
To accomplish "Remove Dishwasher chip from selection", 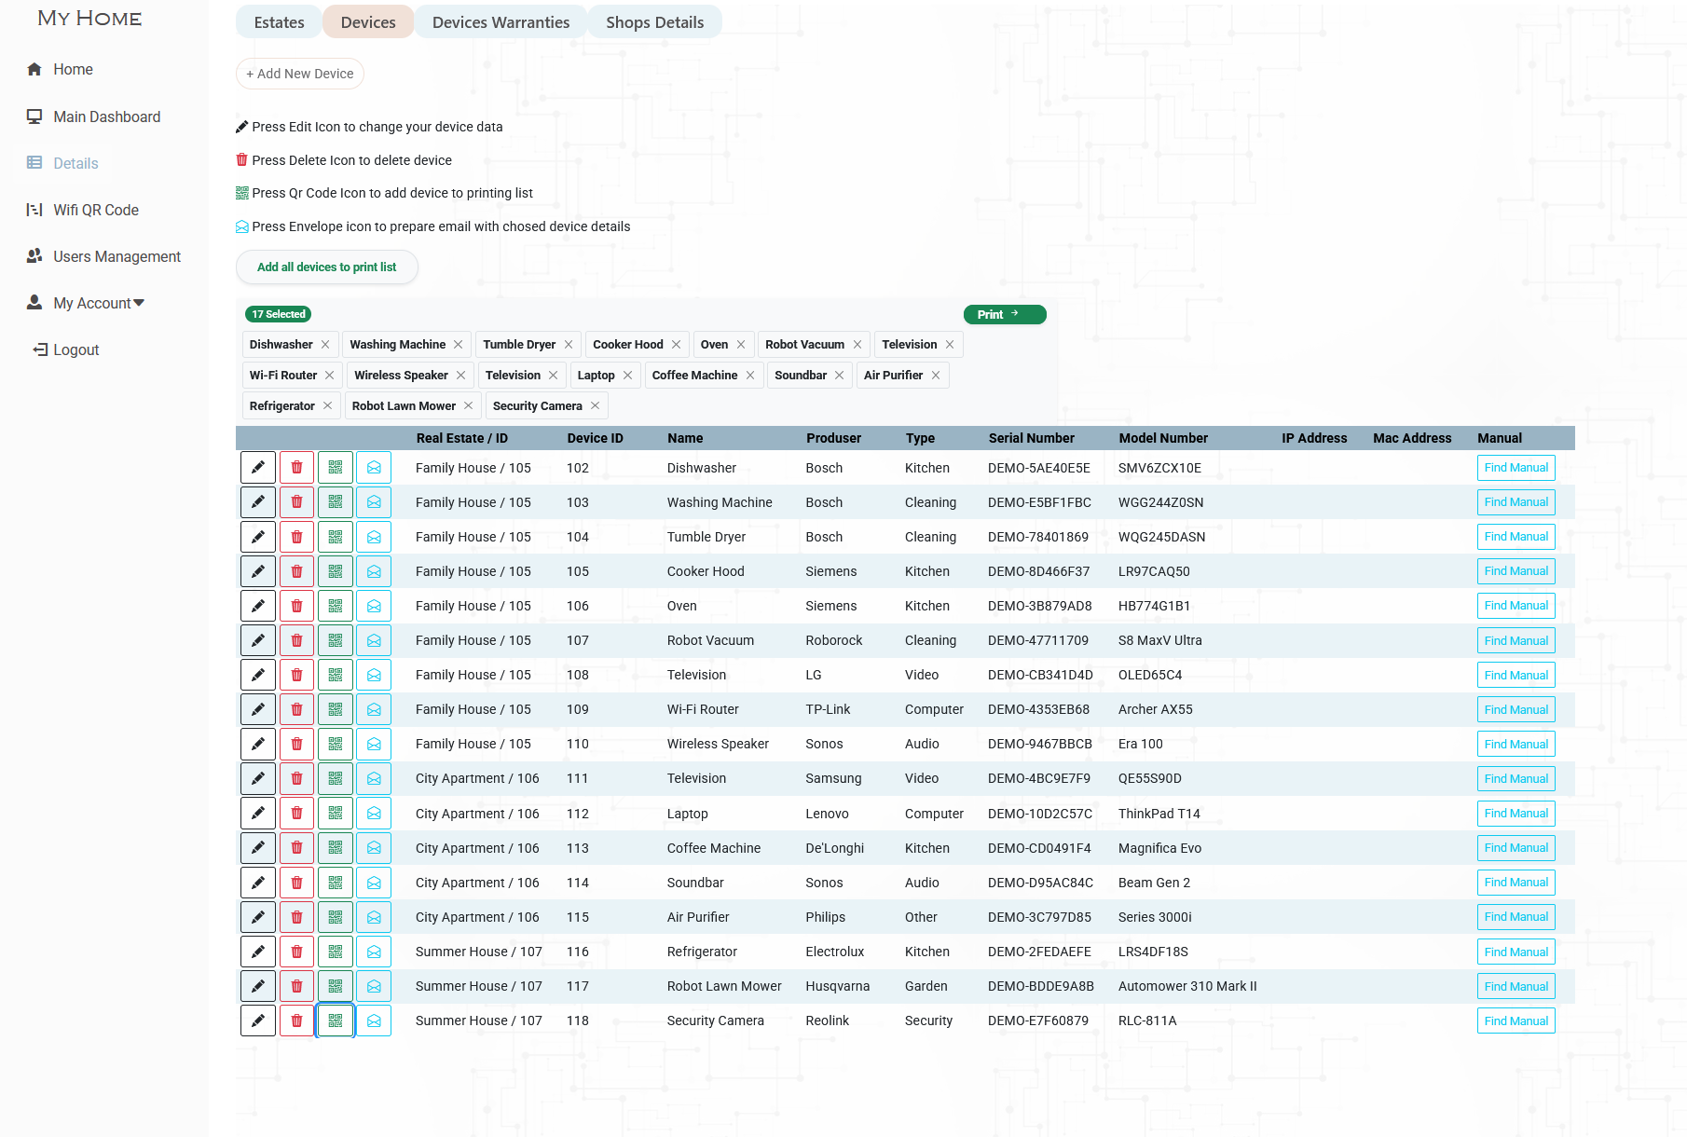I will click(x=325, y=345).
